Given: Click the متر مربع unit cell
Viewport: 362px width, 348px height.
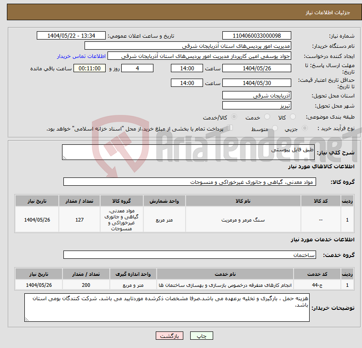Looking at the screenshot, I should click(164, 220).
